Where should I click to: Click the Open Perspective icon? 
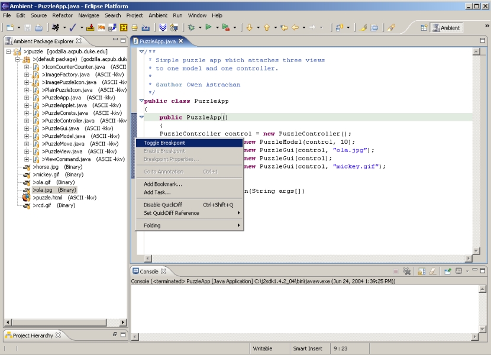424,28
